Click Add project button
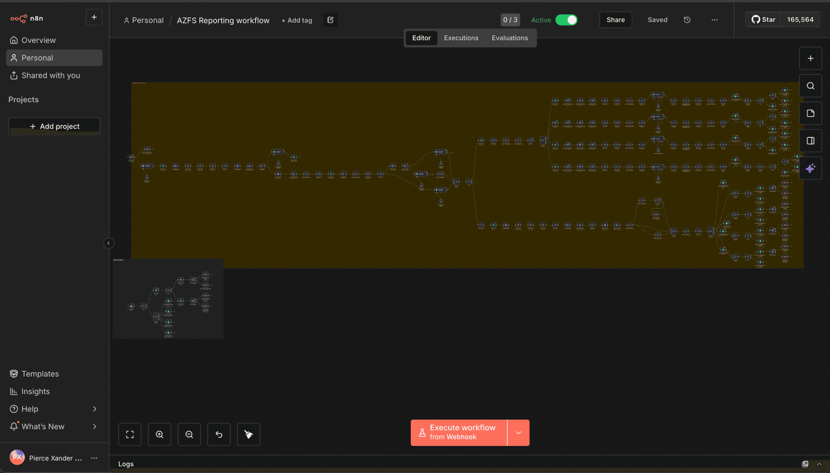The height and width of the screenshot is (473, 830). click(54, 126)
